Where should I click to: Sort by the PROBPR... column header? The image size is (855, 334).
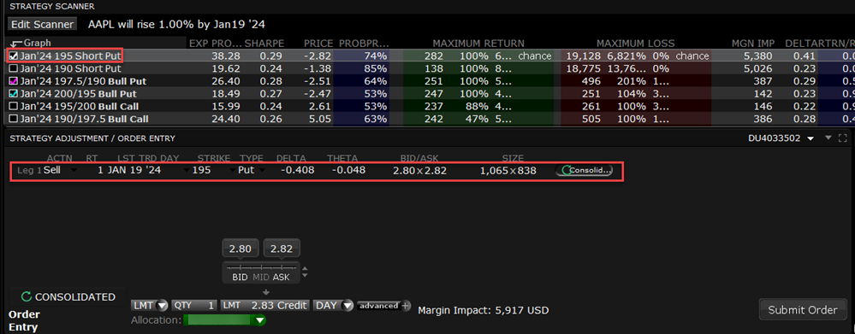[363, 44]
